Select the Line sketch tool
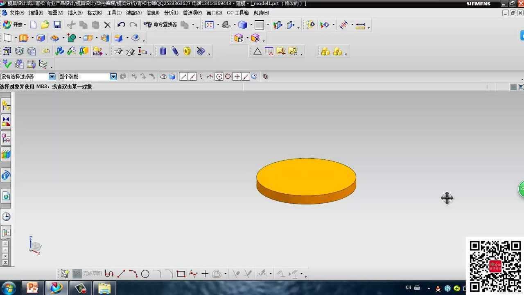The width and height of the screenshot is (524, 295). pos(121,274)
